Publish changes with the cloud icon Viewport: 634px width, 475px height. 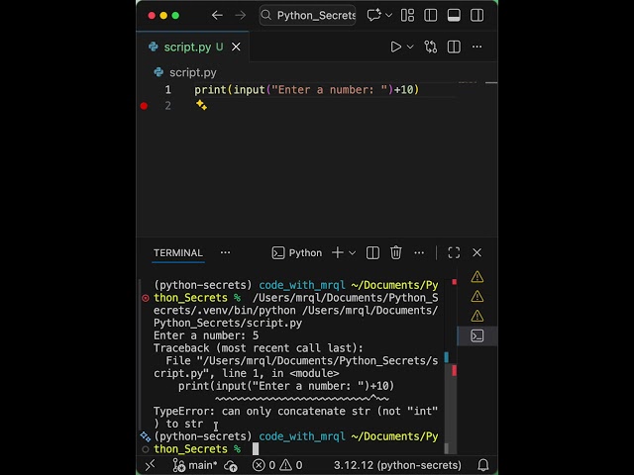click(x=231, y=466)
